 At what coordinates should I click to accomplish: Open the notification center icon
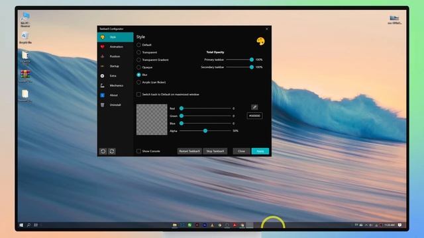400,225
